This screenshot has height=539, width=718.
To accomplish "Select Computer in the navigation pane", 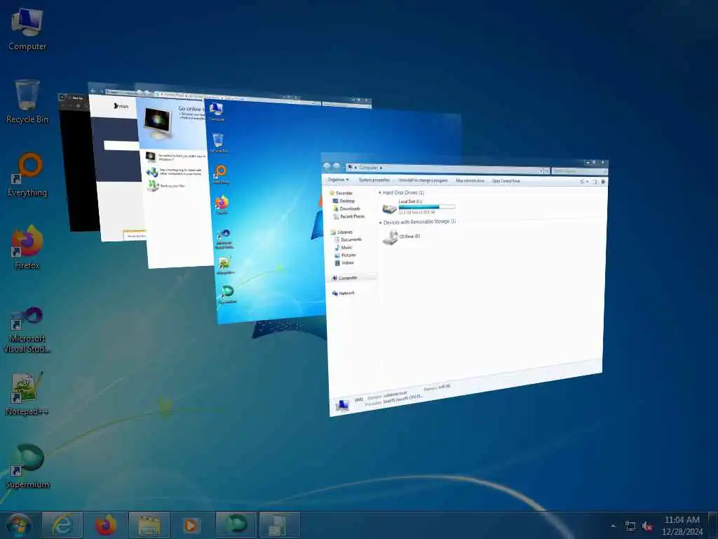I will point(344,278).
